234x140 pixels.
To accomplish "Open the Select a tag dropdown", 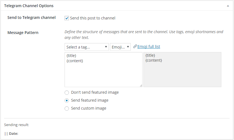I will point(87,47).
